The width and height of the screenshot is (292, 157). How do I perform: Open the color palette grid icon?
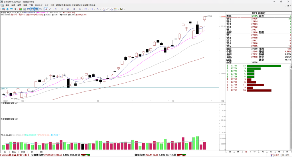(x=115, y=9)
